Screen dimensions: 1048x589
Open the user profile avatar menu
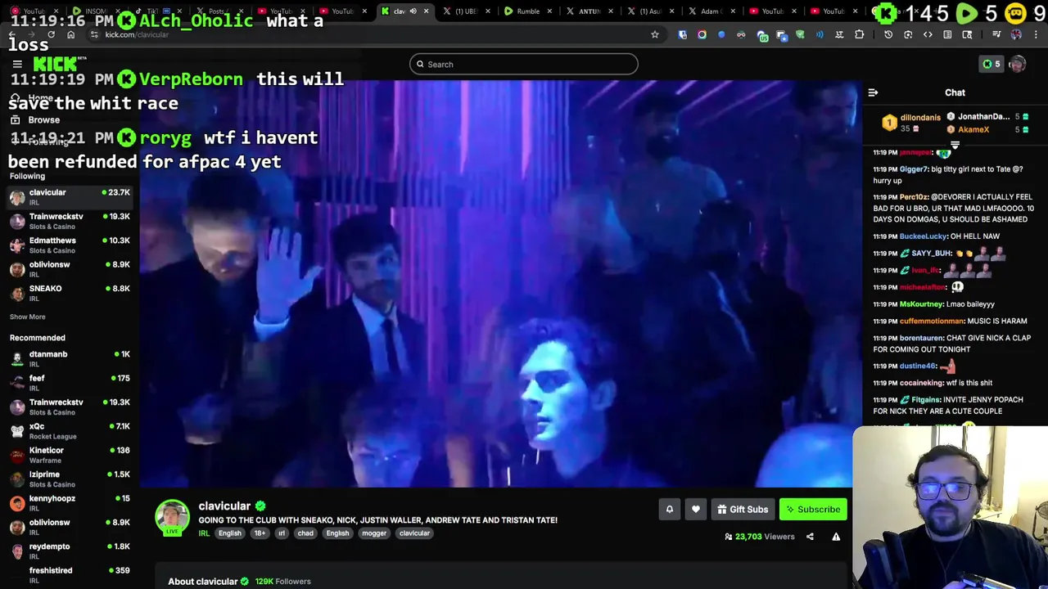[x=1018, y=64]
